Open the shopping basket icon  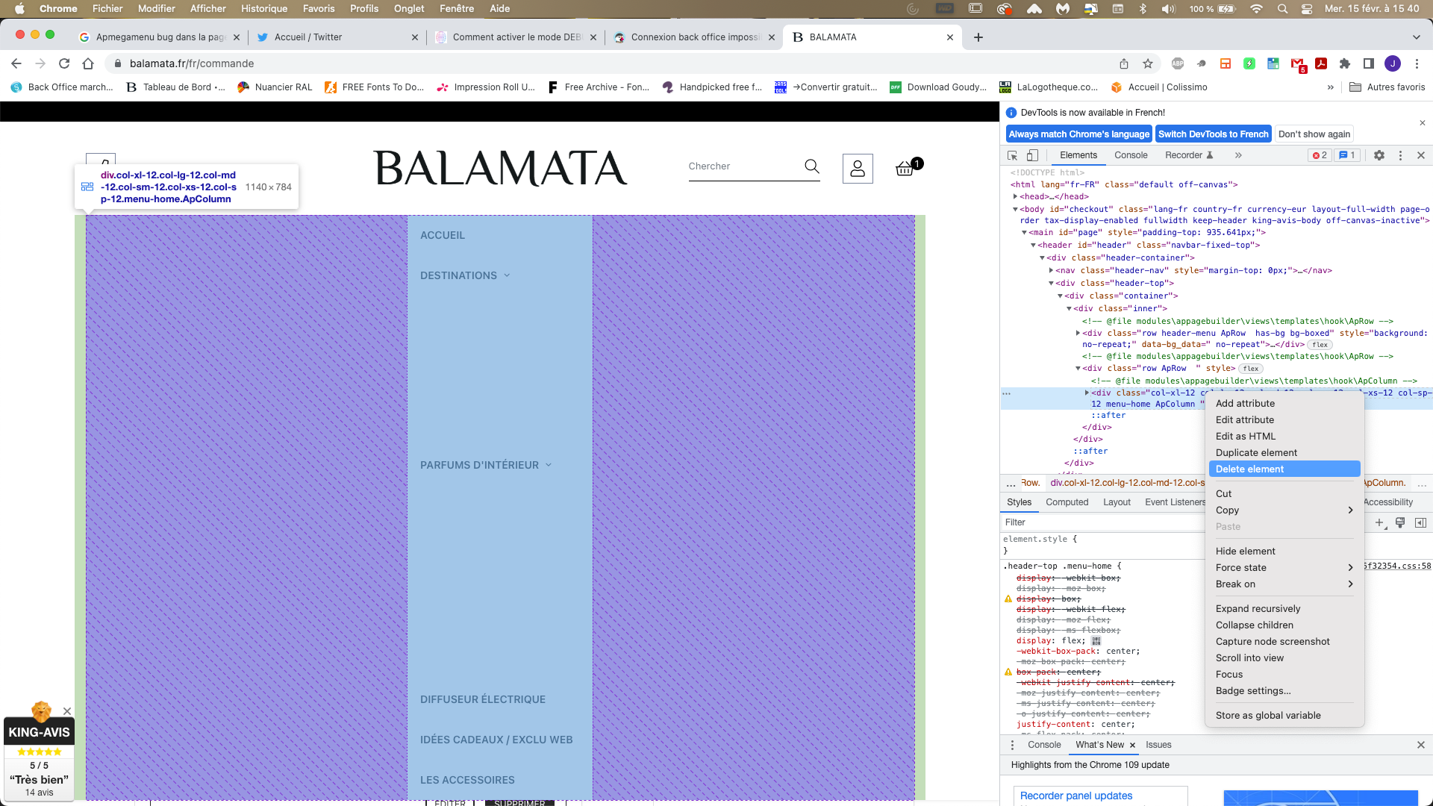pos(905,169)
